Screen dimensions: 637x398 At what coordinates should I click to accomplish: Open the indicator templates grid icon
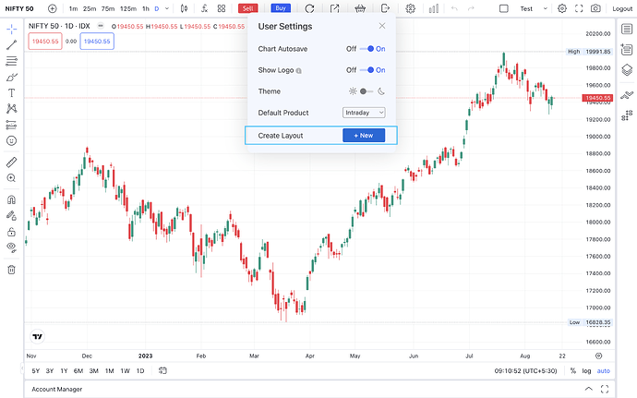[222, 8]
